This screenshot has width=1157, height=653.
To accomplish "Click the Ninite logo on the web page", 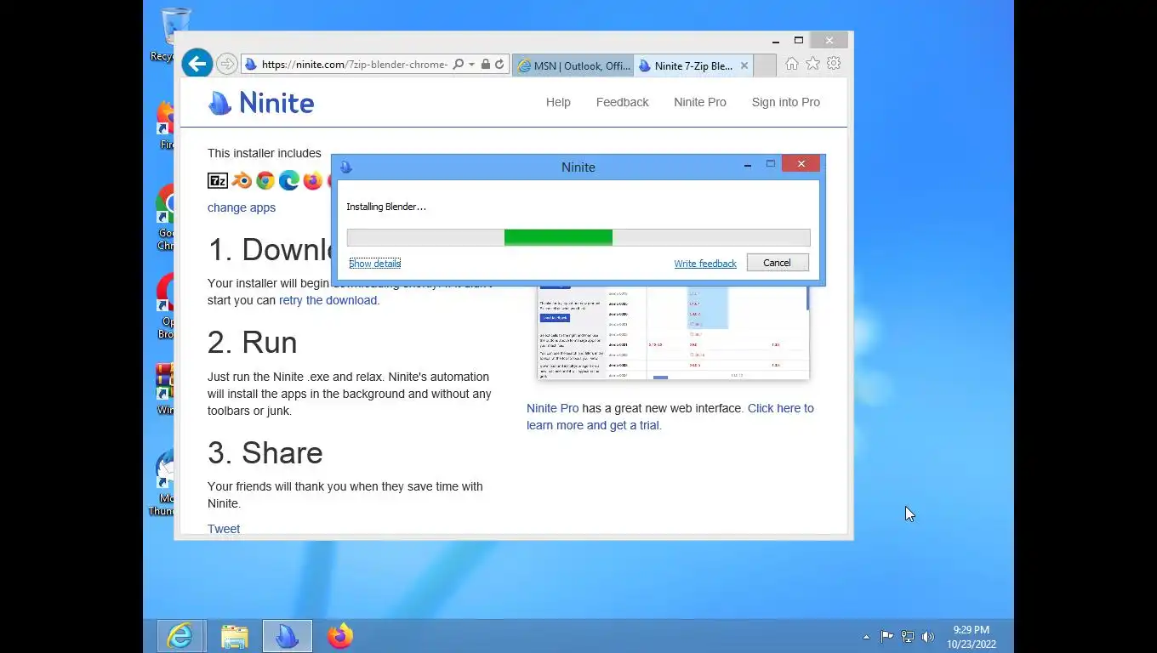I will (x=261, y=103).
